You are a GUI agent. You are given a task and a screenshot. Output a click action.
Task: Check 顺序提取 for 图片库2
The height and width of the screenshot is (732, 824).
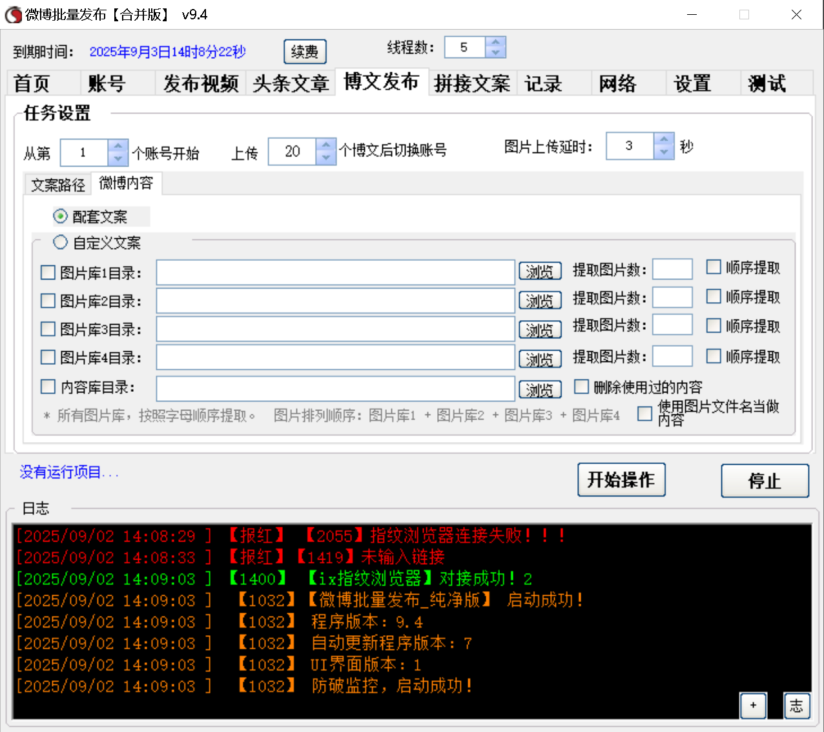(713, 296)
